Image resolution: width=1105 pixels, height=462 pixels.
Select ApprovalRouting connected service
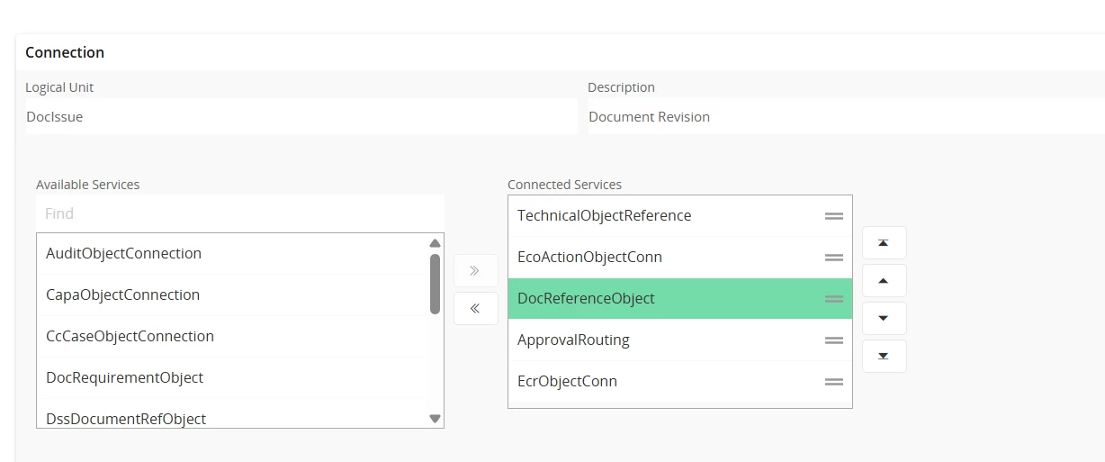(x=680, y=340)
